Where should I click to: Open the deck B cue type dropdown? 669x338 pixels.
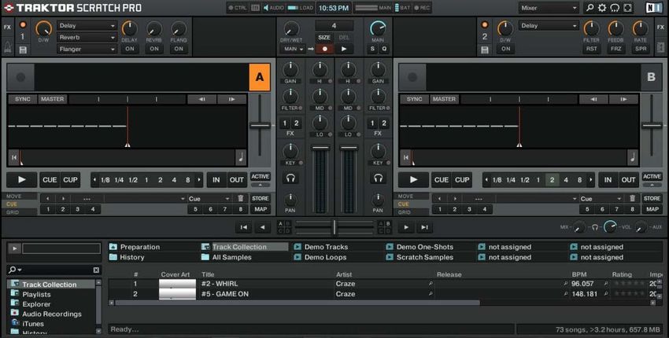pos(601,199)
